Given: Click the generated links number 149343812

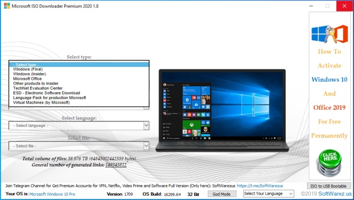Looking at the screenshot, I should point(116,165).
